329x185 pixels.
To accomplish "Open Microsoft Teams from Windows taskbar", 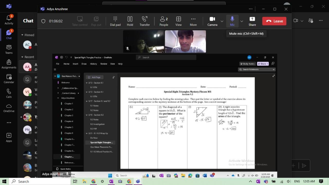I will 138,181.
